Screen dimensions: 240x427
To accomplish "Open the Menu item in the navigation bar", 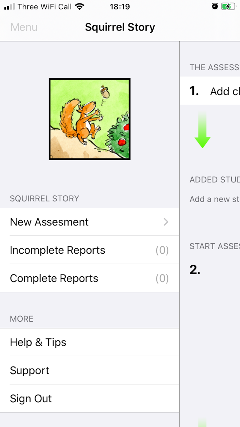I will click(x=24, y=27).
